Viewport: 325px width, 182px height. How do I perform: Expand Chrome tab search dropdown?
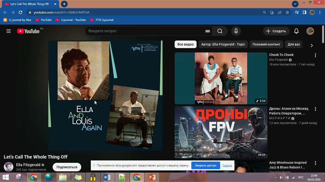295,4
